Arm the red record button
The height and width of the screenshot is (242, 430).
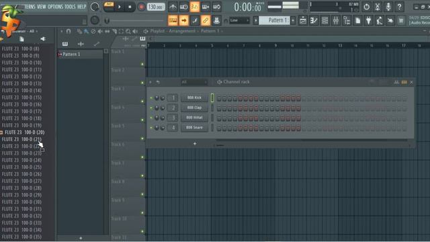pos(142,7)
